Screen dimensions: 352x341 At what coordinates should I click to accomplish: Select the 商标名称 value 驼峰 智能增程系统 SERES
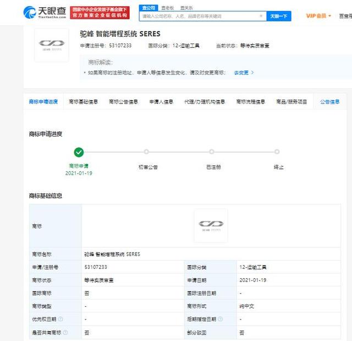(112, 254)
